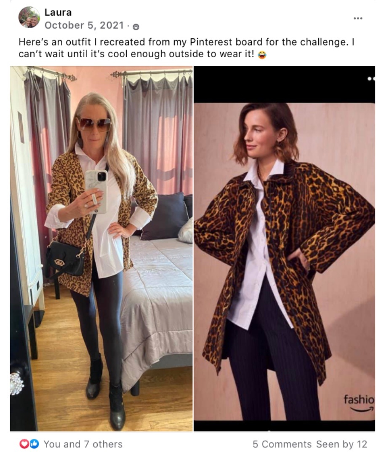The image size is (381, 455).
Task: Open the Pinterest model photo on the right
Action: tap(285, 249)
